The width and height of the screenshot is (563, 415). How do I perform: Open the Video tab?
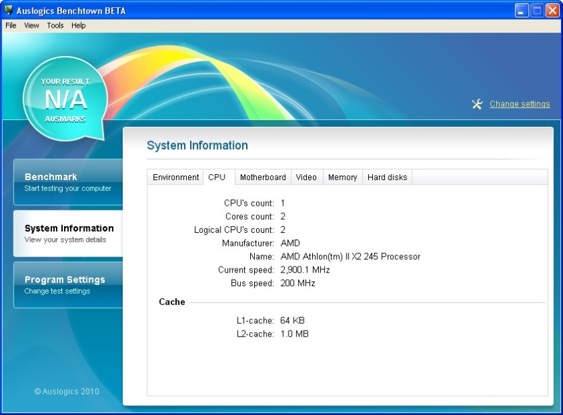[x=306, y=177]
